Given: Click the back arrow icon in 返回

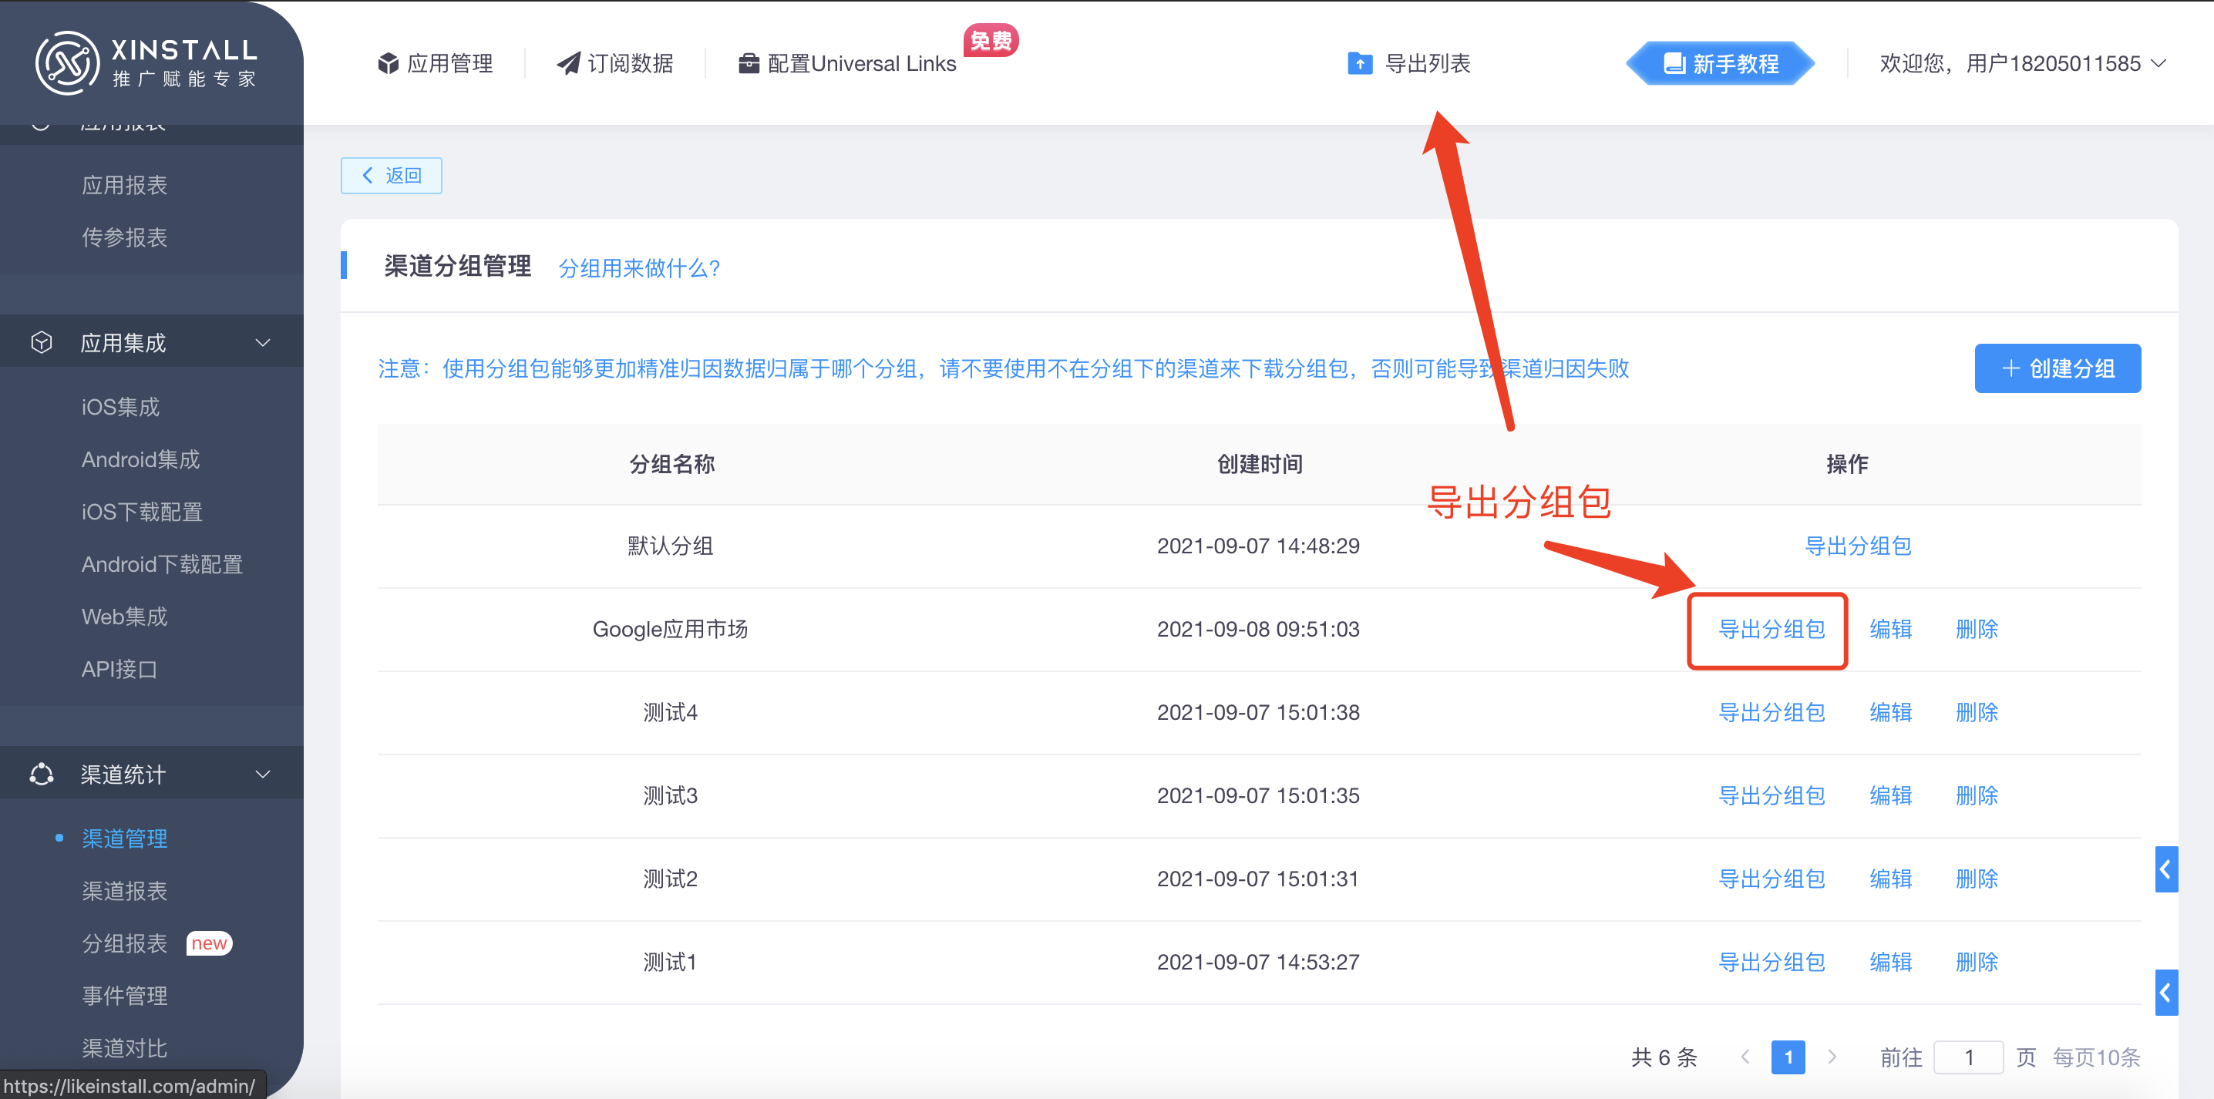Looking at the screenshot, I should [x=368, y=175].
